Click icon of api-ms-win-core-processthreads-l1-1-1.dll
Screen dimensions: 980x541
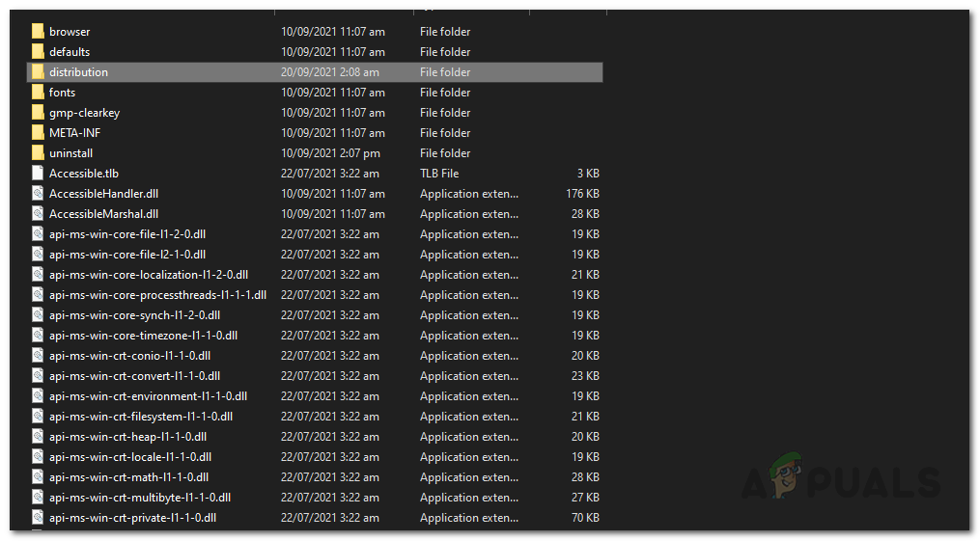[38, 295]
